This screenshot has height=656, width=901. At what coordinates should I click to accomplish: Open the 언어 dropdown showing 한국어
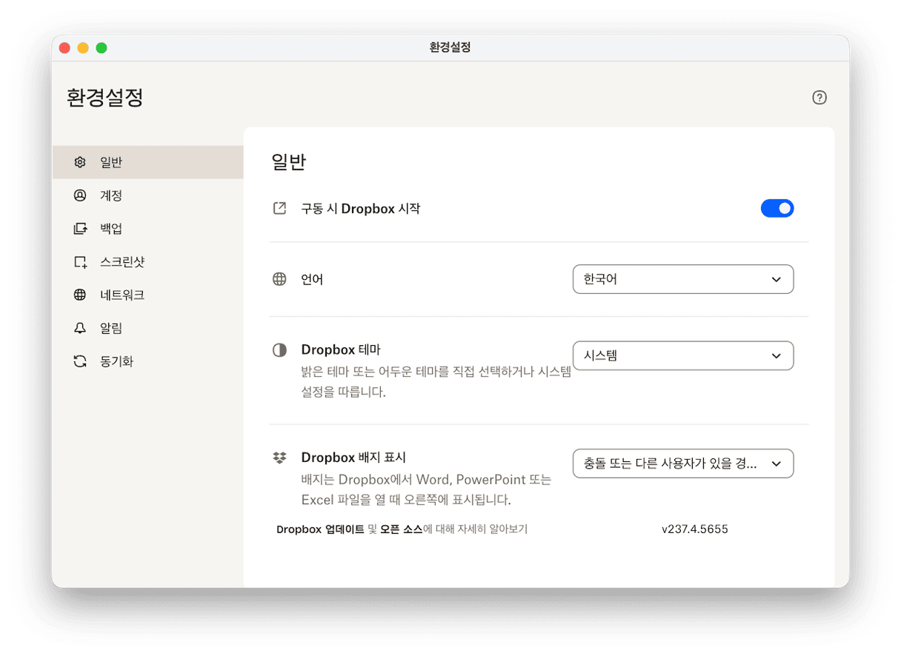pos(682,280)
